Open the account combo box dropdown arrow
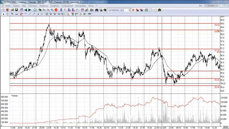The image size is (229, 129). tap(129, 10)
